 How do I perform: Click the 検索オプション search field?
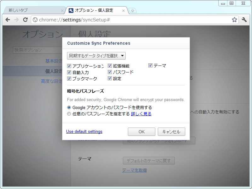pyautogui.click(x=38, y=50)
